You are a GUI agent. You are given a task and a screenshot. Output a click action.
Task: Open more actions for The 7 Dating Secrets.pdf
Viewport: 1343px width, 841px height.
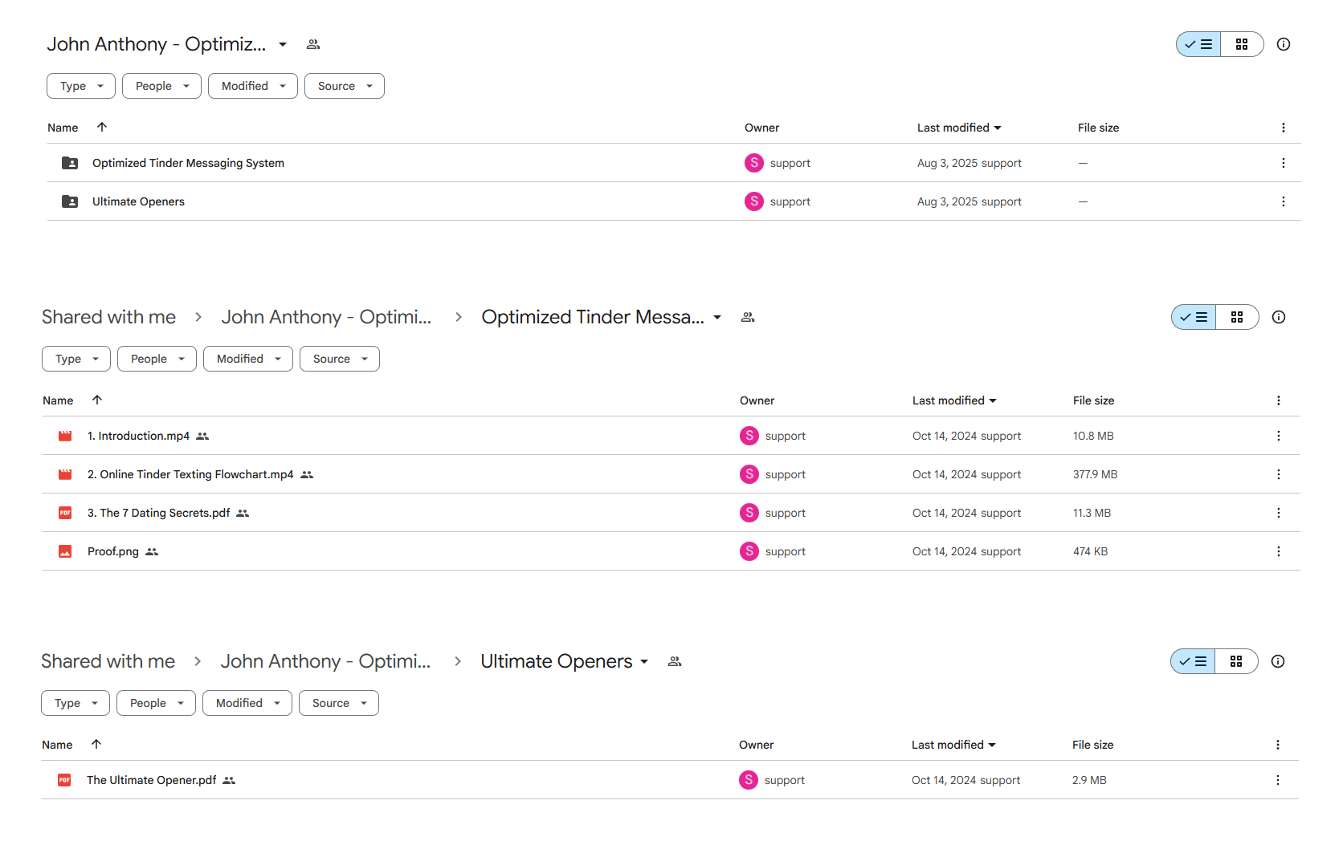coord(1279,513)
